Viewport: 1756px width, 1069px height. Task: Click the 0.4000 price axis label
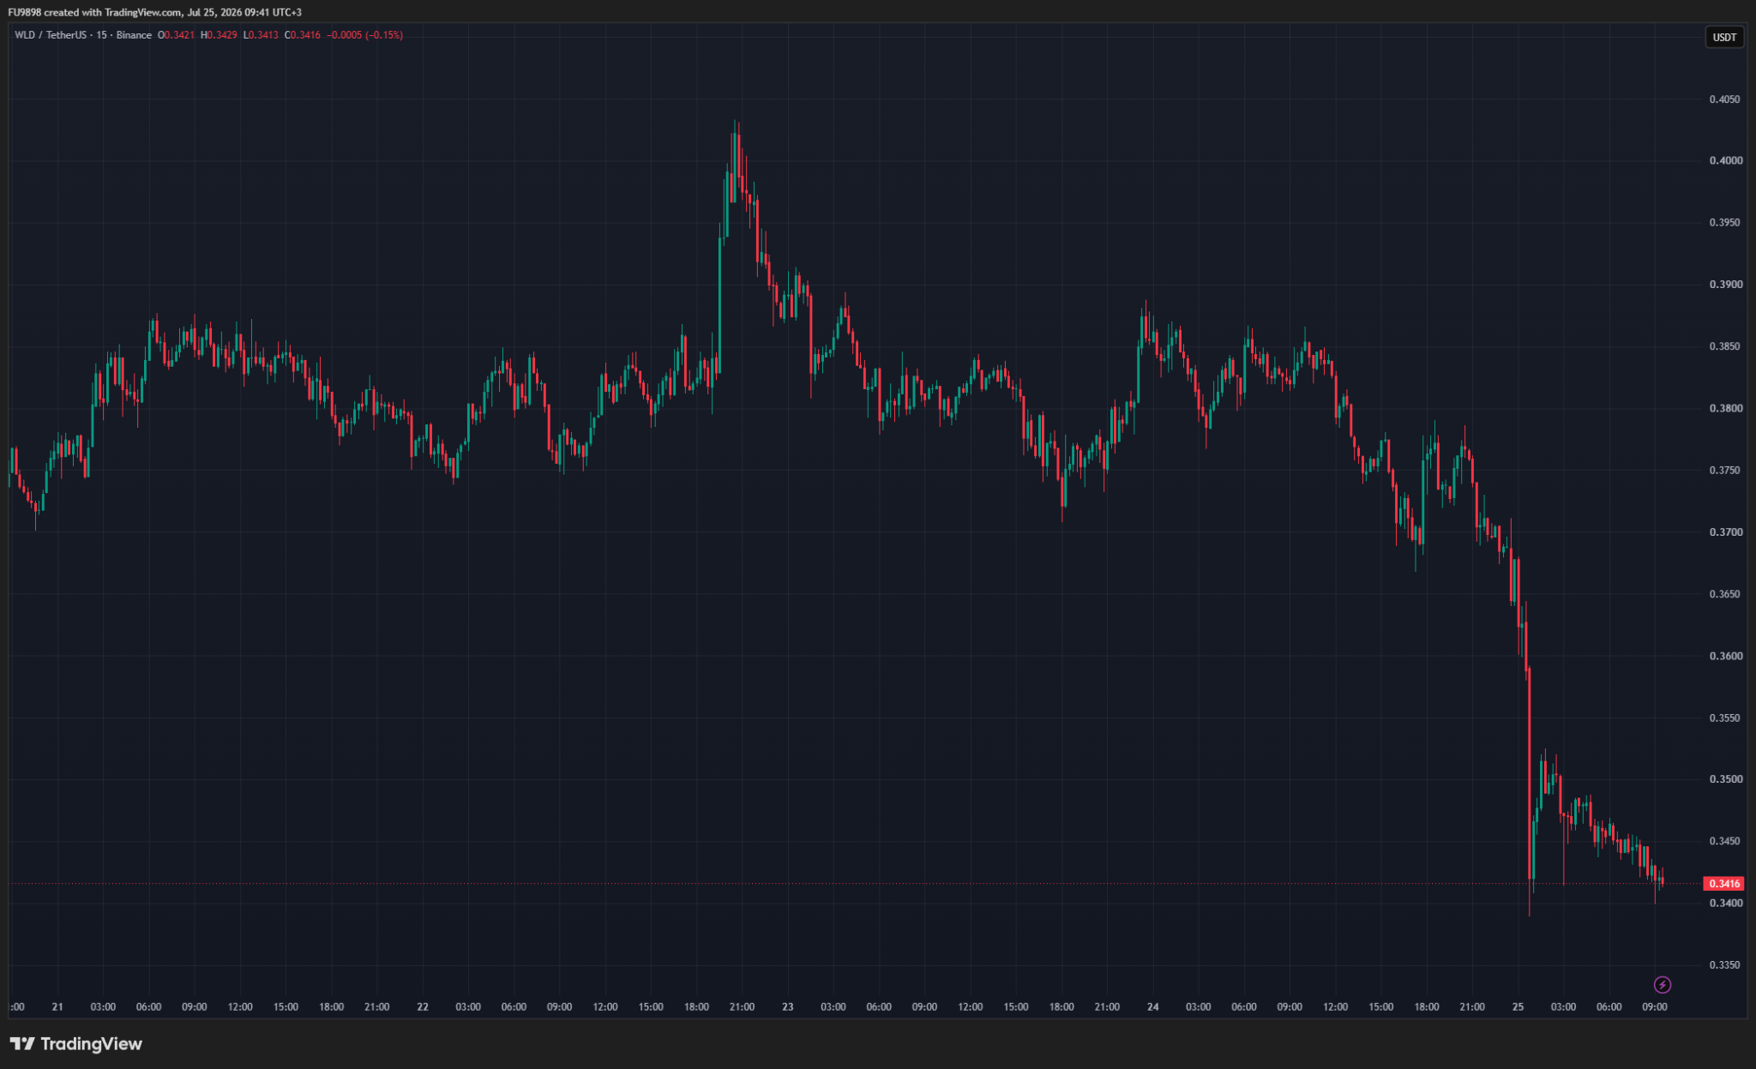1725,161
